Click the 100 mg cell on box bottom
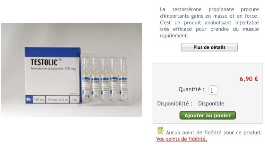 point(39,100)
